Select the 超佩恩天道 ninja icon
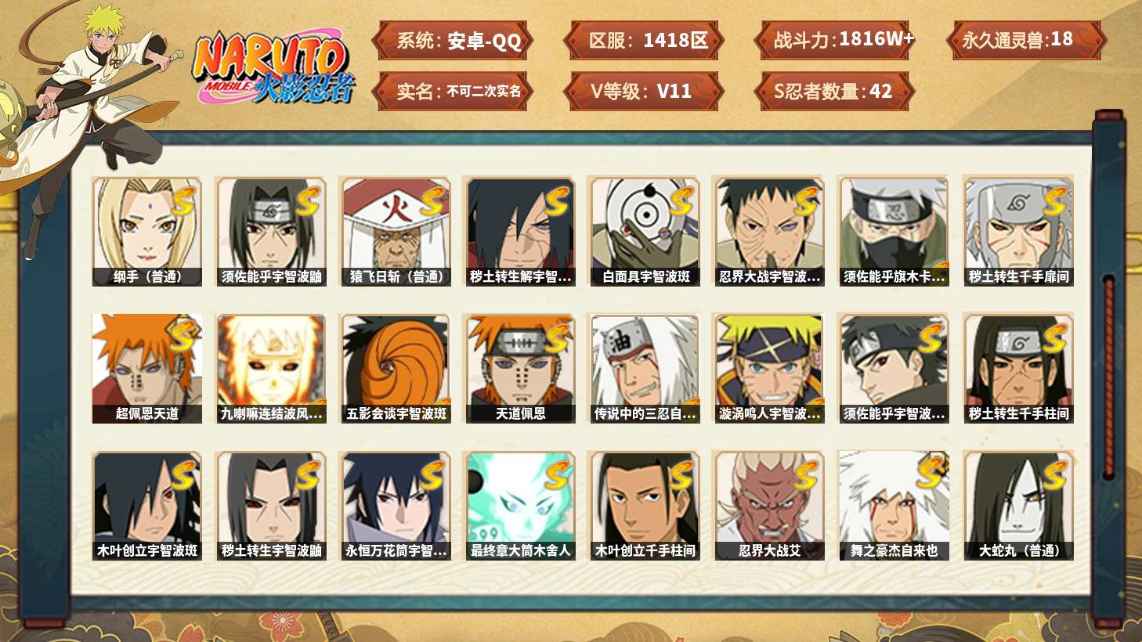The width and height of the screenshot is (1142, 642). 146,369
